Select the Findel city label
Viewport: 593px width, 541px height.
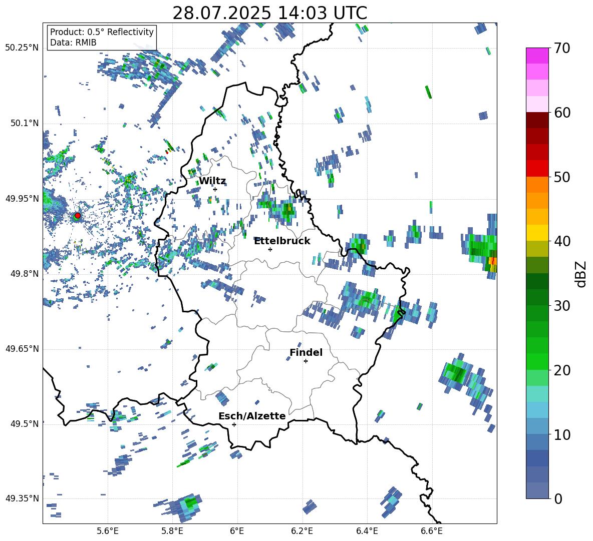306,352
